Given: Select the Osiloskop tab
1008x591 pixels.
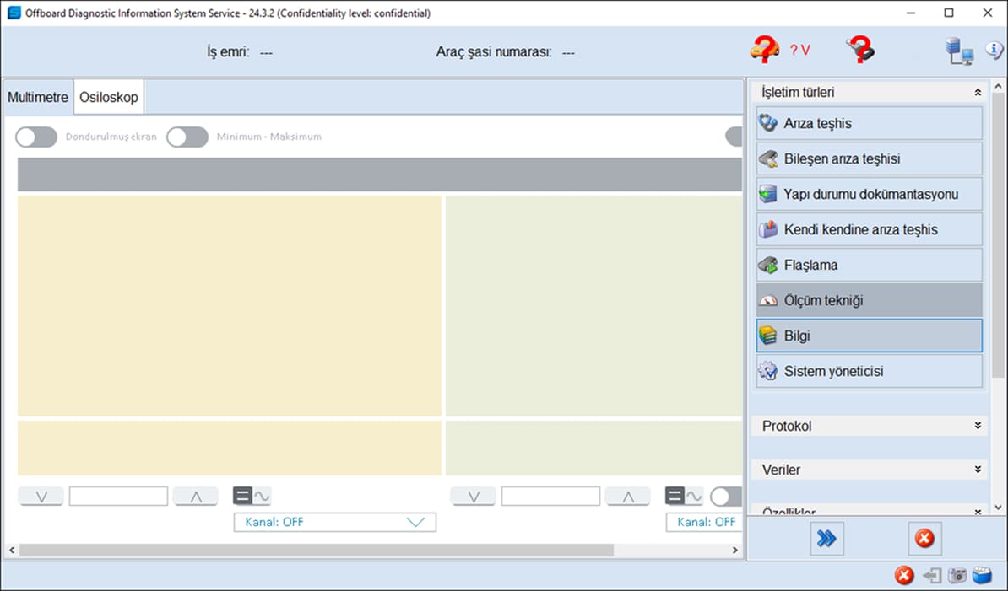Looking at the screenshot, I should pyautogui.click(x=109, y=98).
